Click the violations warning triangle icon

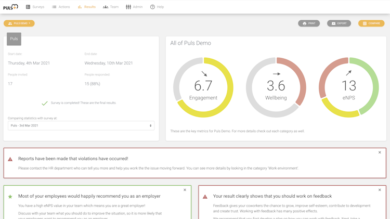(x=10, y=159)
